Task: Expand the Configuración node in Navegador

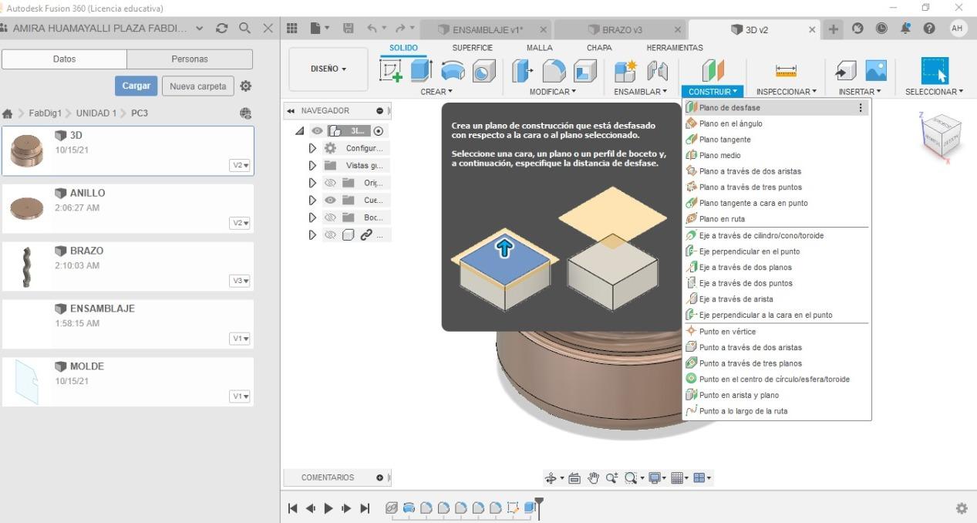Action: (x=312, y=148)
